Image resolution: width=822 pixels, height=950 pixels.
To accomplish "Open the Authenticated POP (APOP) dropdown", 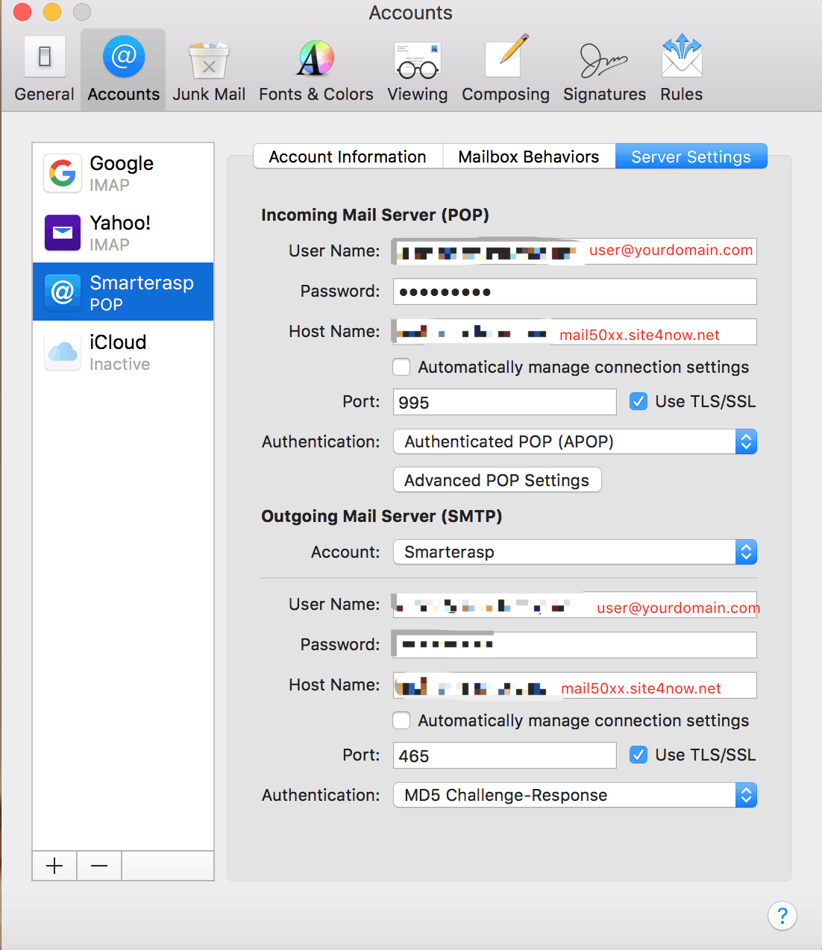I will (574, 441).
